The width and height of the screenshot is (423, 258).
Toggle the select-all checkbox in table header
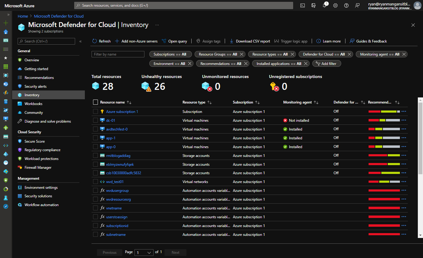[x=95, y=102]
